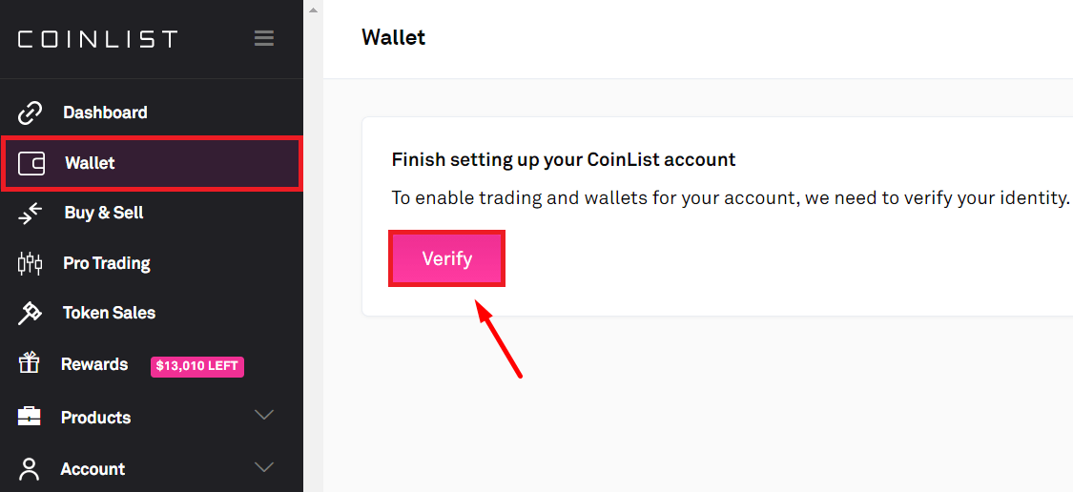Viewport: 1073px width, 492px height.
Task: Click the CoinList logo
Action: coord(97,39)
